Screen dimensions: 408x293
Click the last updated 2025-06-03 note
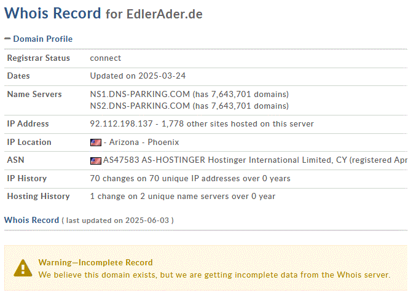pyautogui.click(x=117, y=221)
